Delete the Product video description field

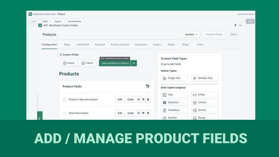[148, 99]
